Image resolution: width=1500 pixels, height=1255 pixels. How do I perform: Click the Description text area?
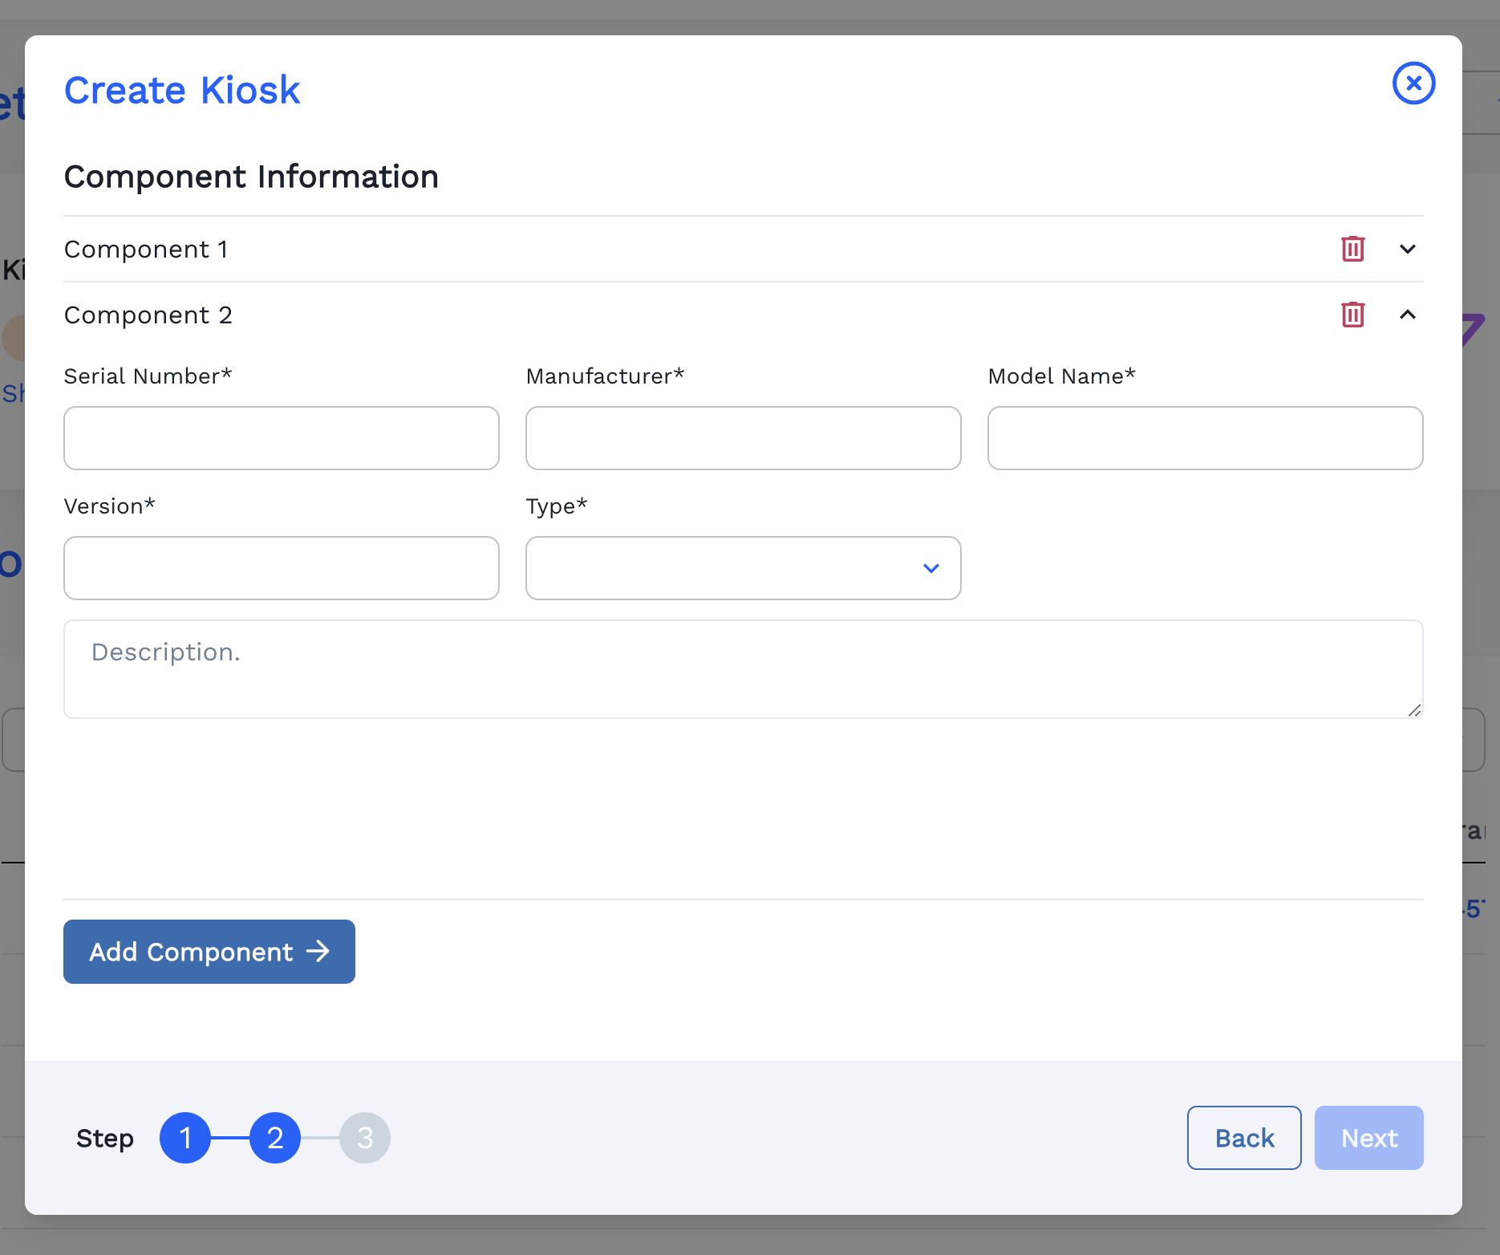tap(743, 669)
